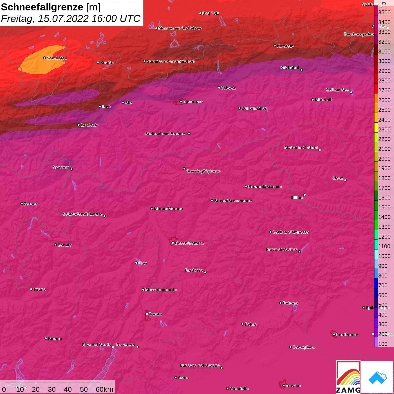Click the Silz label
Viewport: 394px width, 394px height.
pyautogui.click(x=129, y=103)
